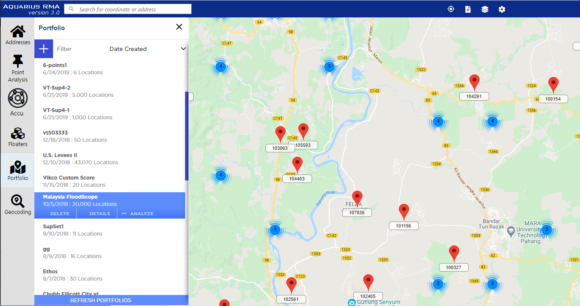Screen dimensions: 580x306
Task: Click map pin 101156
Action: coord(404,211)
